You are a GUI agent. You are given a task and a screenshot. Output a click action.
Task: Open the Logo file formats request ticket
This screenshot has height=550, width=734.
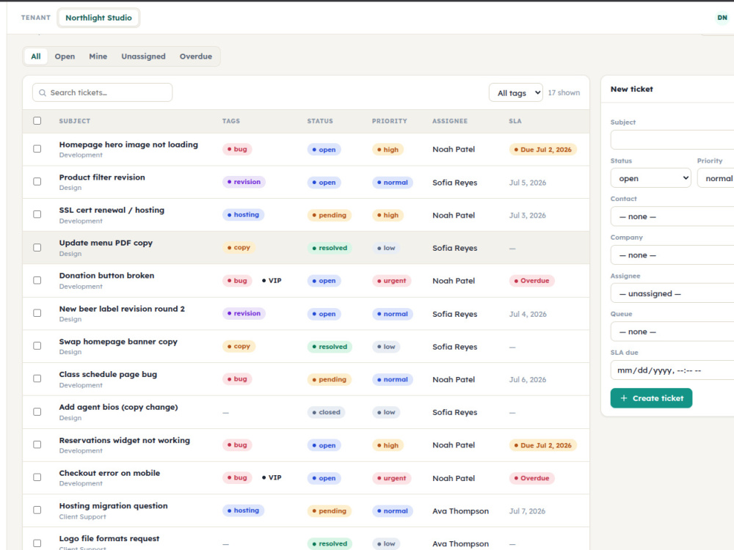coord(109,538)
